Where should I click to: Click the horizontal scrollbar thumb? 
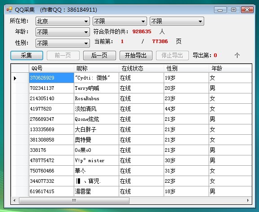pos(74,200)
